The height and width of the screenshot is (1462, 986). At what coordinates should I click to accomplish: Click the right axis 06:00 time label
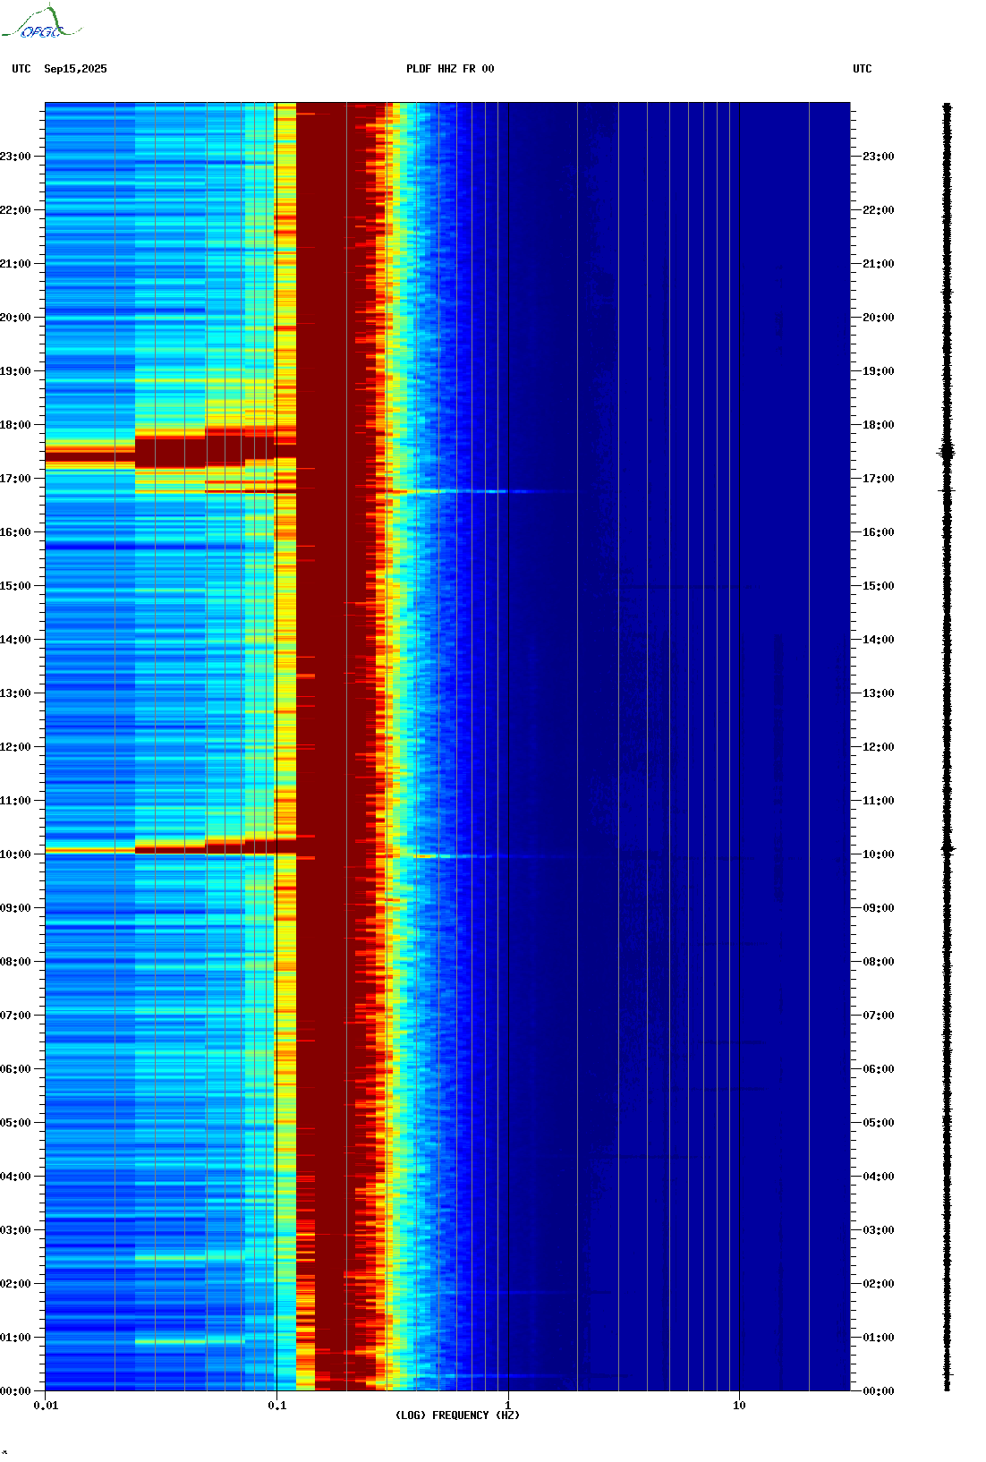pyautogui.click(x=879, y=1069)
